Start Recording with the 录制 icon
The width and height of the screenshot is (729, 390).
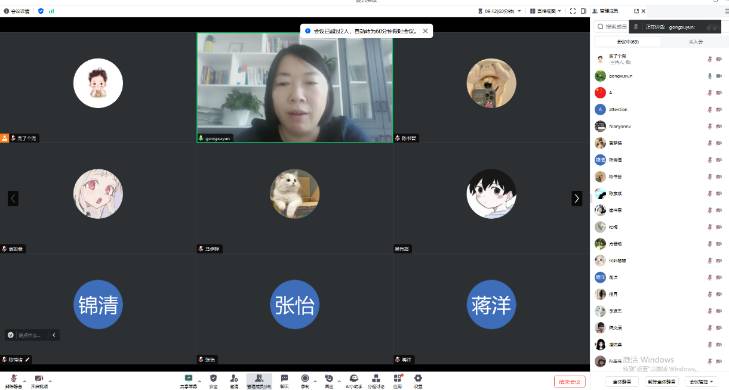[x=305, y=380]
